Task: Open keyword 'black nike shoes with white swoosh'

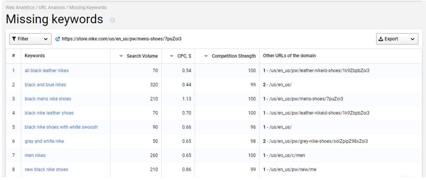Action: click(x=61, y=127)
